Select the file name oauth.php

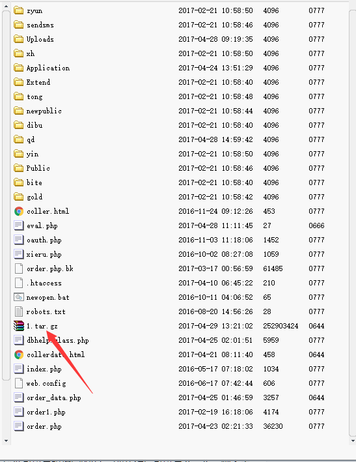coord(44,240)
